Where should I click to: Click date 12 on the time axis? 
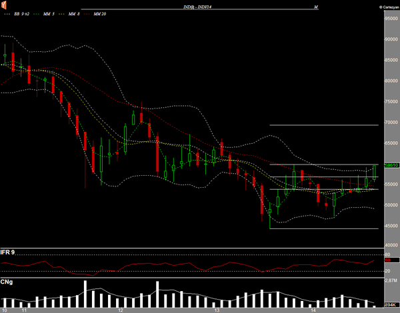point(121,310)
